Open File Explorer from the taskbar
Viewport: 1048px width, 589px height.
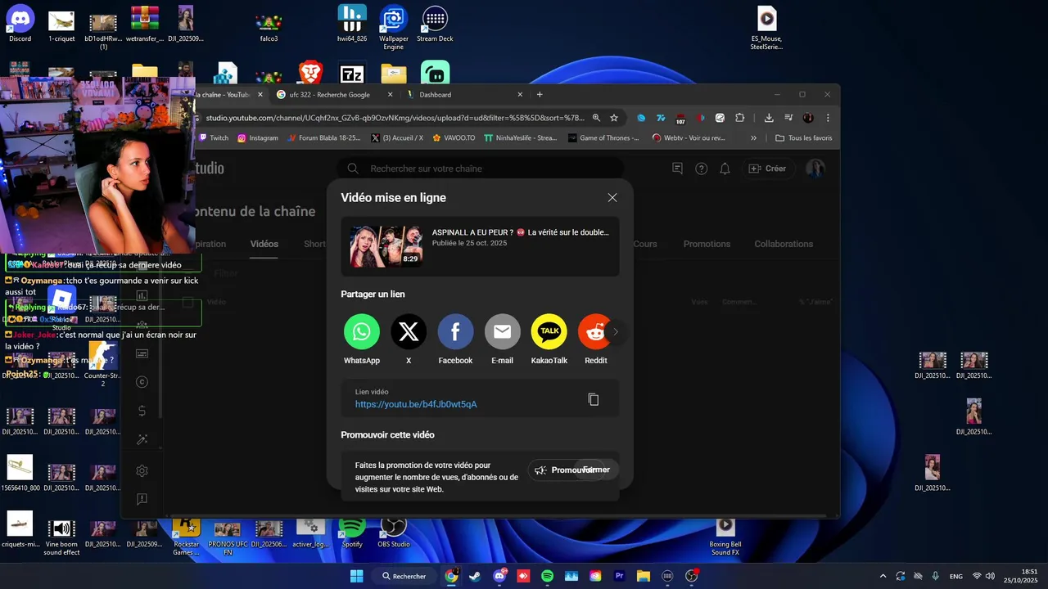pos(644,576)
